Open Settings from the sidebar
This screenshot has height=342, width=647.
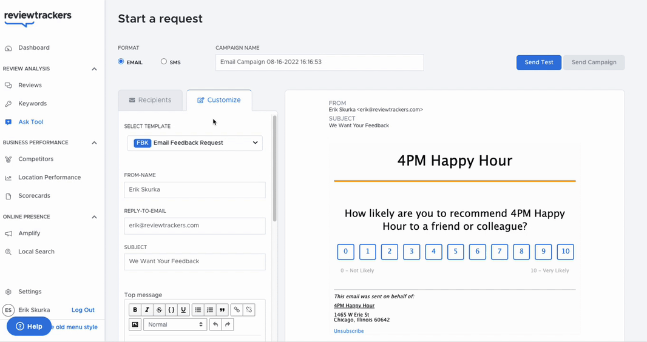tap(30, 291)
